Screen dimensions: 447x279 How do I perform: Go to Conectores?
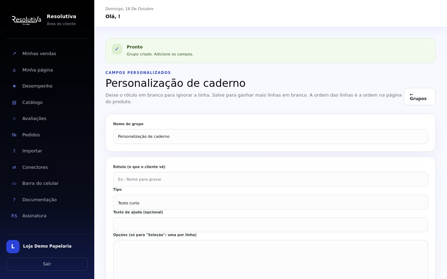(x=47, y=167)
